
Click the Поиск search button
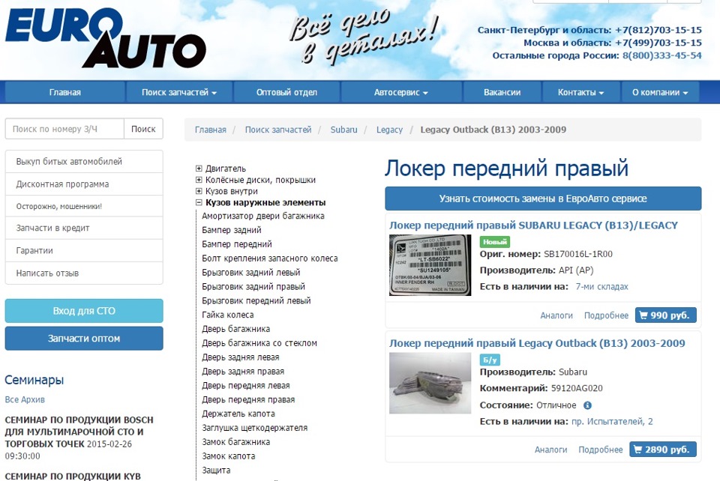[143, 129]
